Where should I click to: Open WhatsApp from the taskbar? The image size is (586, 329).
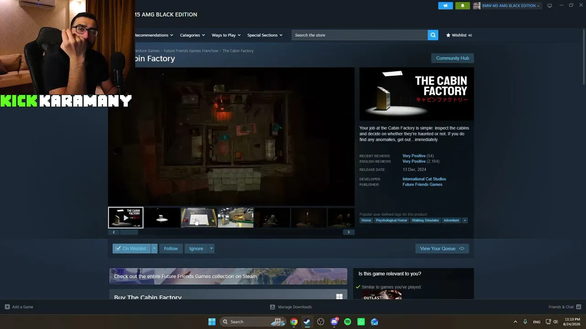tap(361, 322)
